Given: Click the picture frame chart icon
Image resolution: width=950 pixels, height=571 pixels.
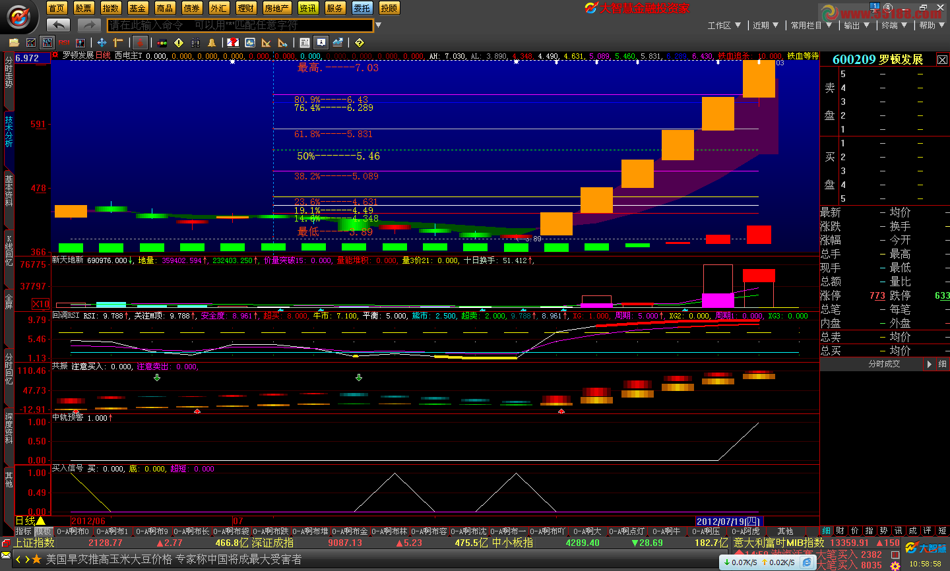Looking at the screenshot, I should (x=250, y=43).
